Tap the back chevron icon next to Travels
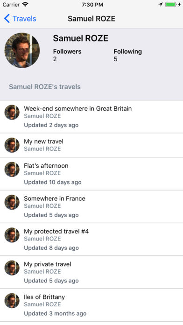Screen dimensions: 183x325 click(x=7, y=19)
